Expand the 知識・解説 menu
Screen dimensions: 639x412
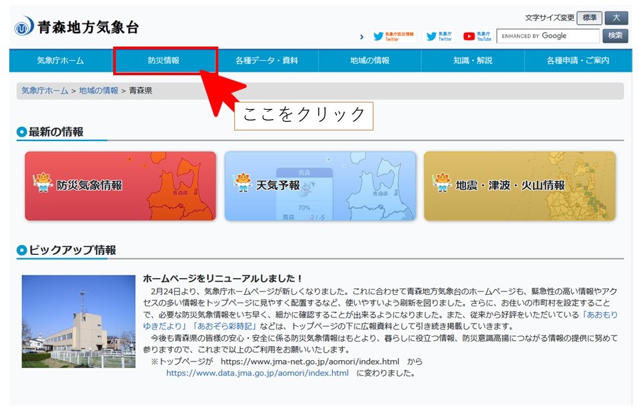click(x=473, y=61)
